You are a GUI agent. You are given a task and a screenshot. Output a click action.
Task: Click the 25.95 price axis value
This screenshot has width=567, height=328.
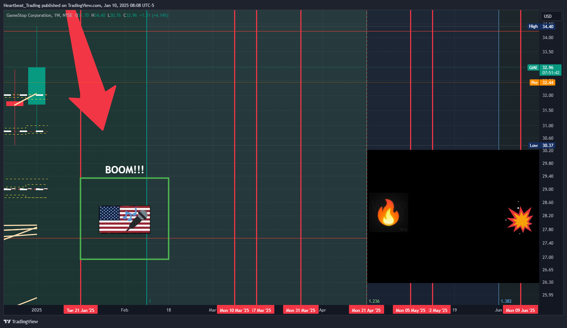(x=548, y=295)
